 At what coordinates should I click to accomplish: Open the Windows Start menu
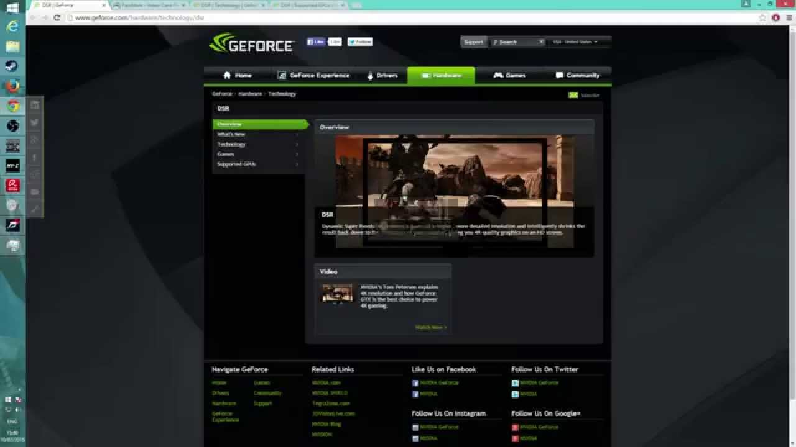click(x=12, y=8)
